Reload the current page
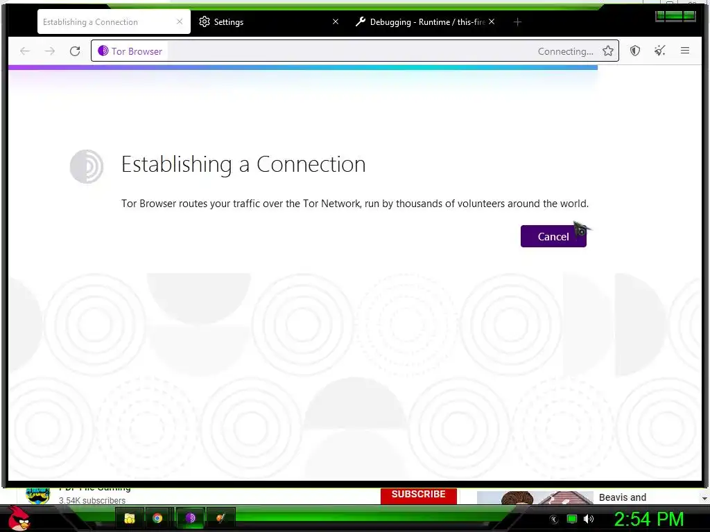 [x=75, y=51]
